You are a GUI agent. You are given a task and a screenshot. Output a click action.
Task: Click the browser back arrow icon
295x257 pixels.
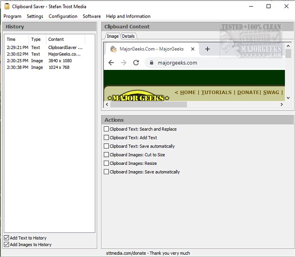point(112,63)
